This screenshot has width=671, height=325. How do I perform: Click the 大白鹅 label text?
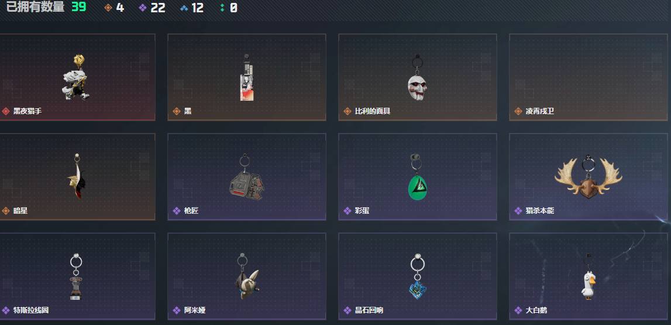(536, 310)
